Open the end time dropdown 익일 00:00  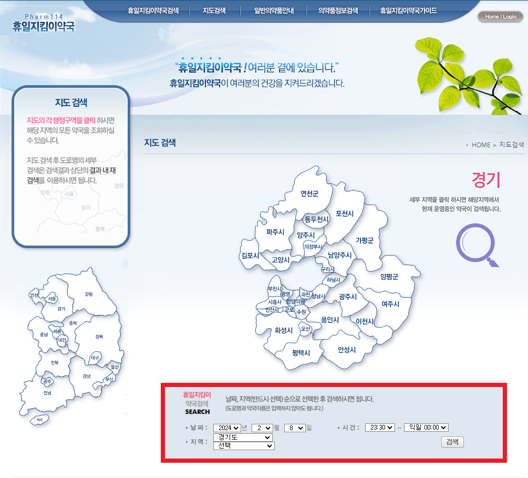click(426, 428)
